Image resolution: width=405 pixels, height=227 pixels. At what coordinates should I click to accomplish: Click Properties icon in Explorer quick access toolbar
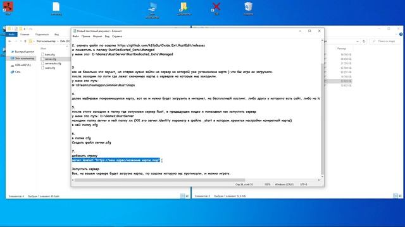(16, 28)
